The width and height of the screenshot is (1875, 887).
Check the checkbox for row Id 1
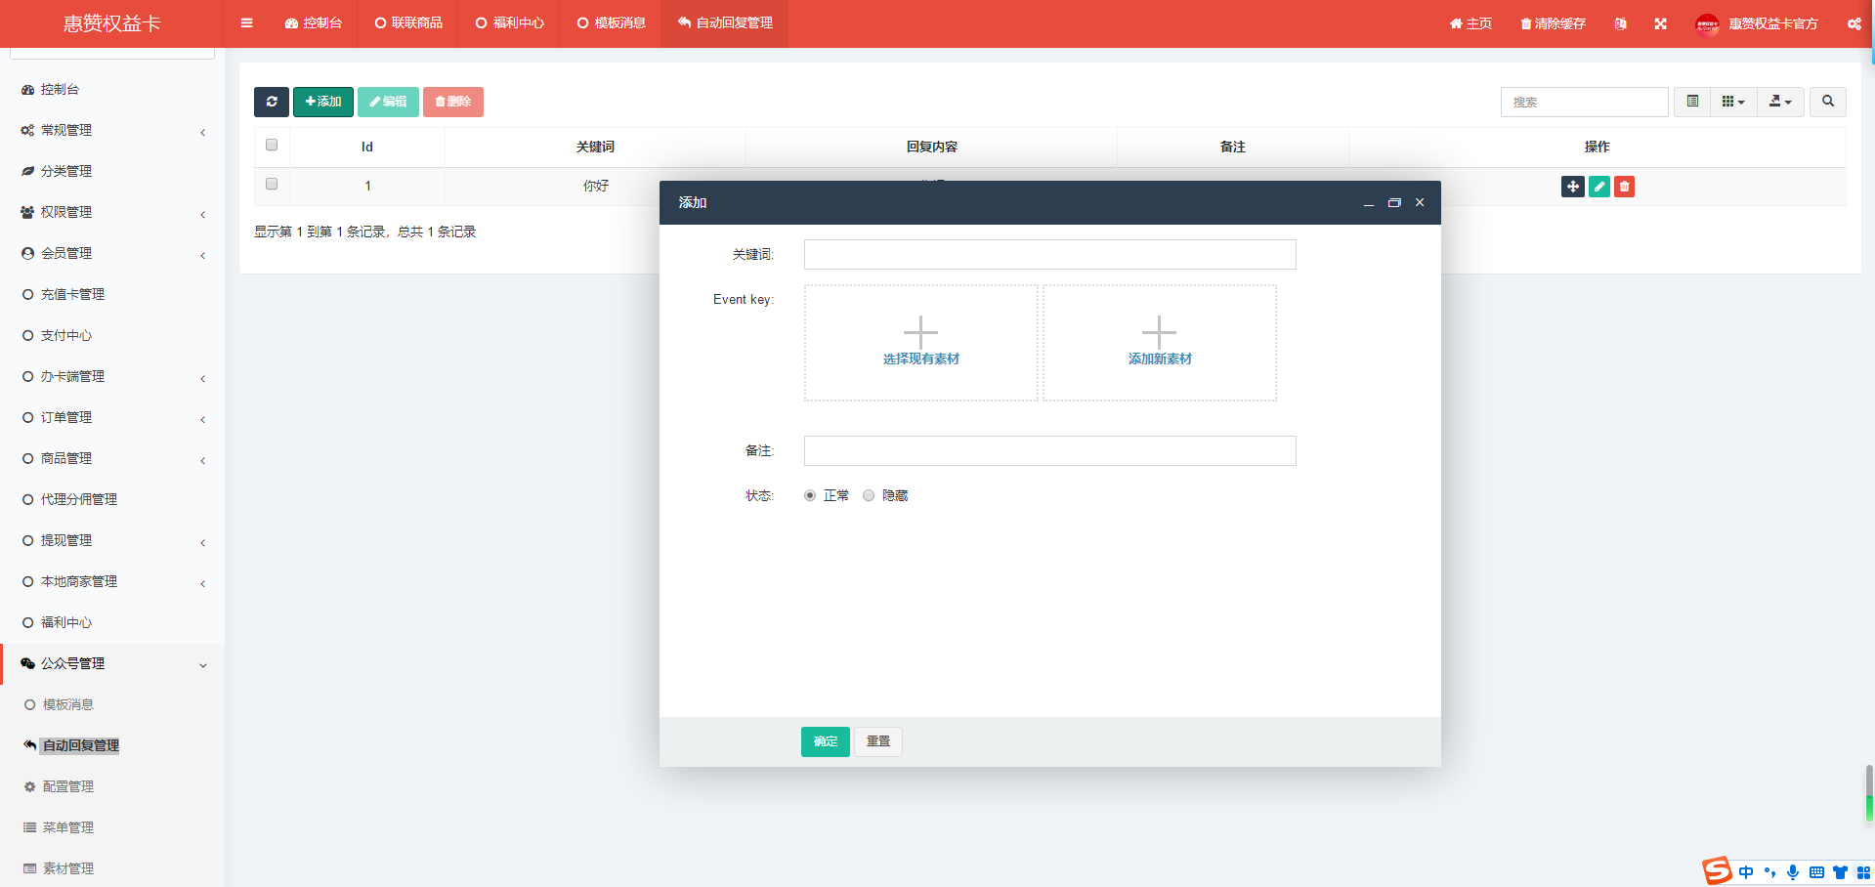point(272,184)
